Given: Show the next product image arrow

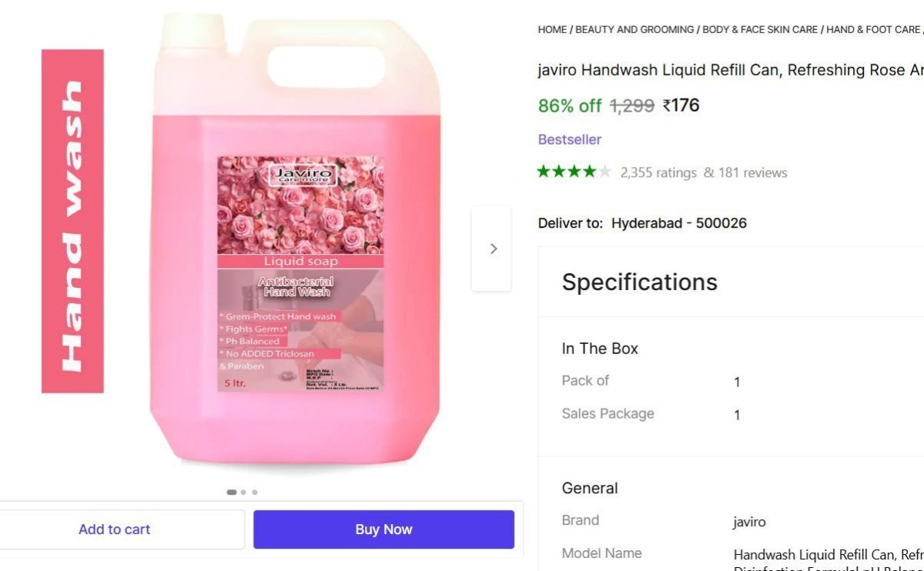Looking at the screenshot, I should [x=493, y=249].
